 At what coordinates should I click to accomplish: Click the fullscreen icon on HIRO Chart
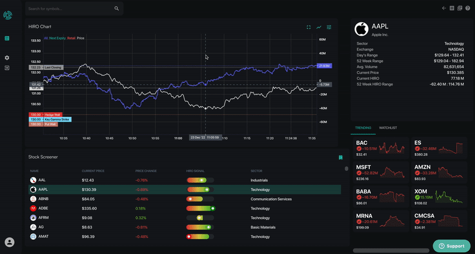[308, 27]
